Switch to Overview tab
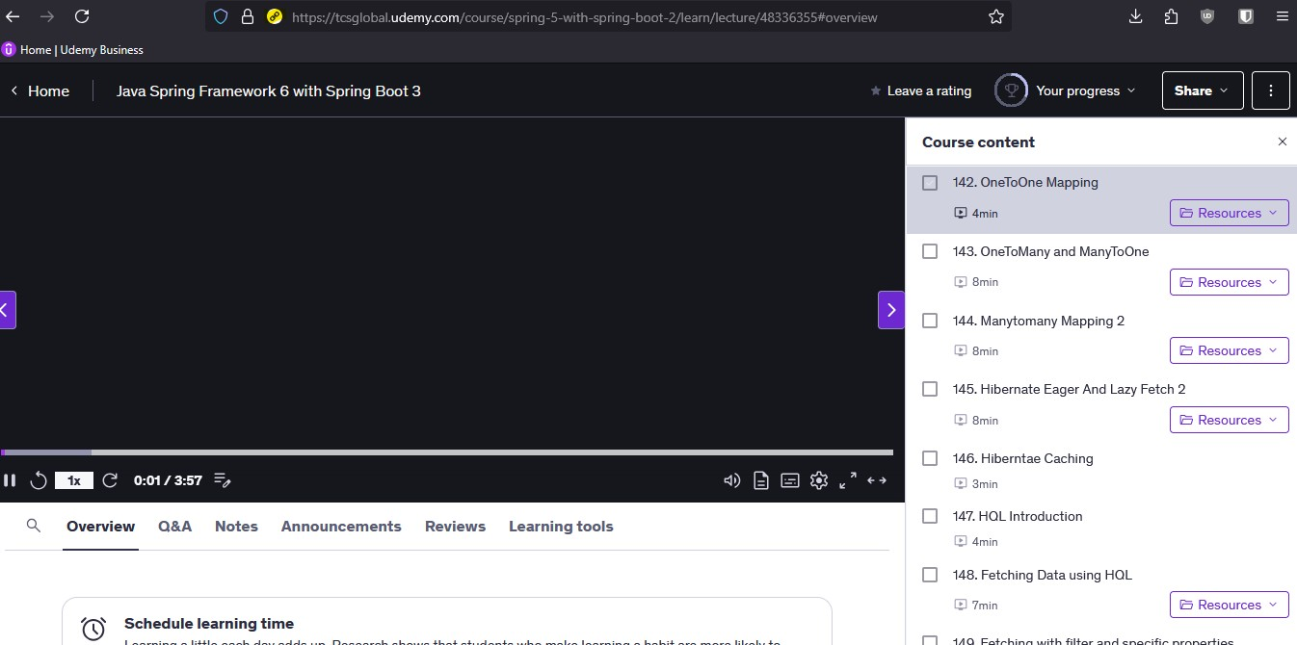Screen dimensions: 1297x645 coord(100,527)
